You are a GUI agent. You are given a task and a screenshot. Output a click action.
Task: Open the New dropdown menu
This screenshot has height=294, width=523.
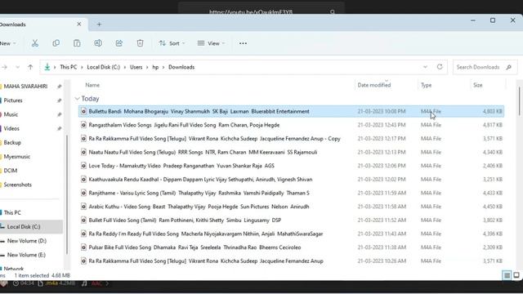tap(8, 43)
